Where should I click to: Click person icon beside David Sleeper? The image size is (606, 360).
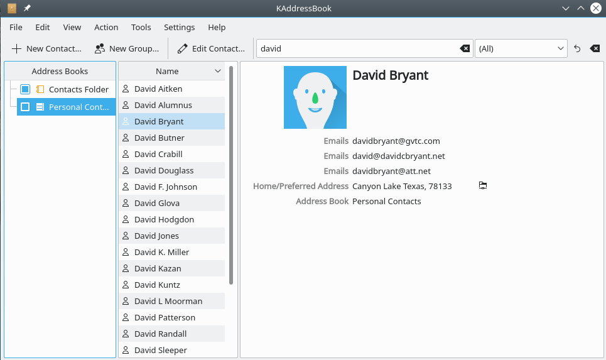pos(126,351)
